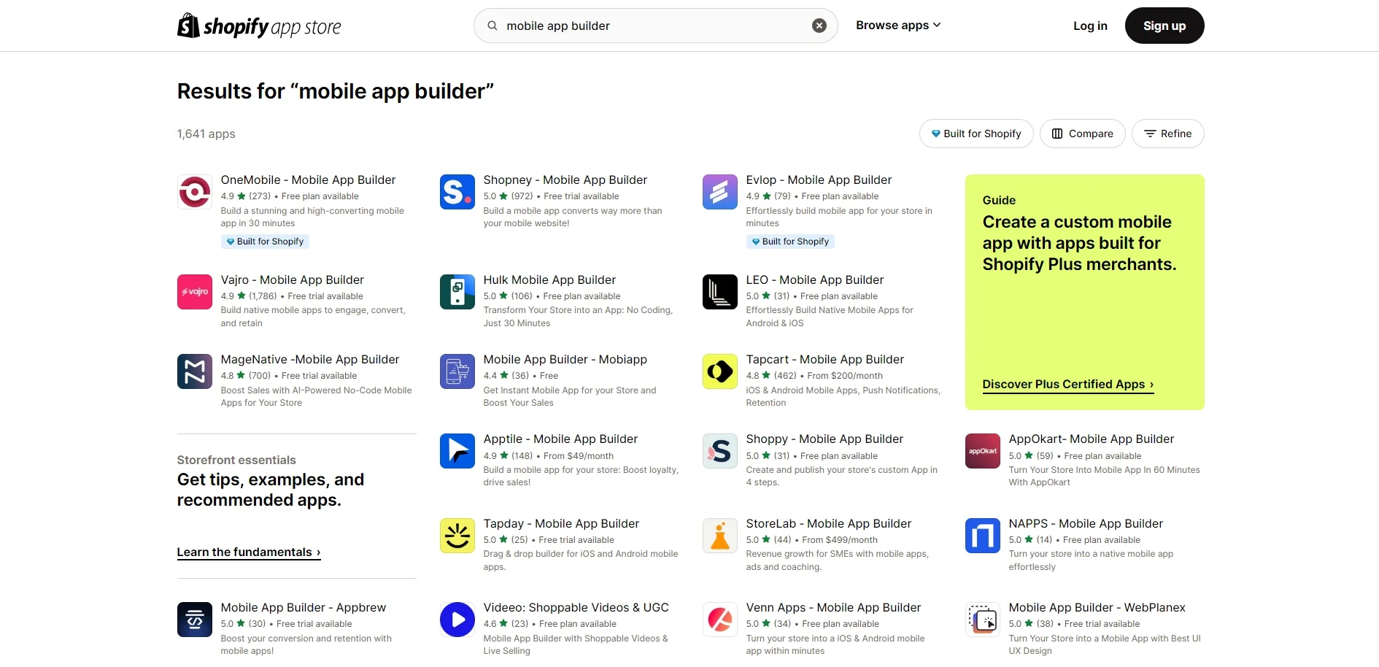1379x667 pixels.
Task: Click the guide headline about Shopify Plus merchants
Action: point(1079,243)
